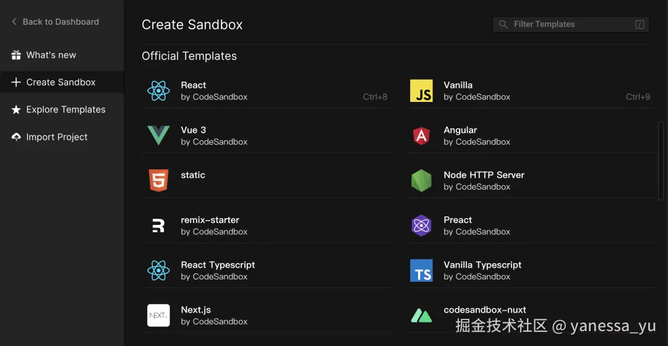Click the red Angular shield icon

[421, 136]
